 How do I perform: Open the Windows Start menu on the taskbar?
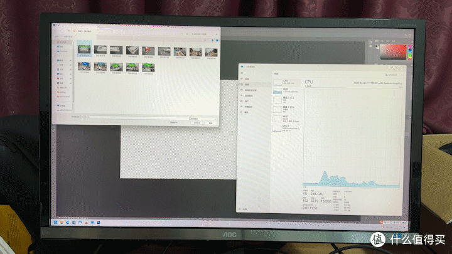click(55, 222)
